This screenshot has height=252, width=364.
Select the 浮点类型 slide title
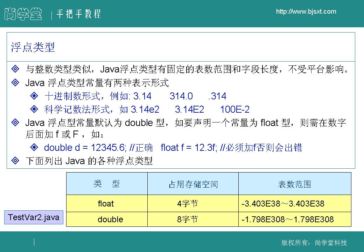point(33,47)
